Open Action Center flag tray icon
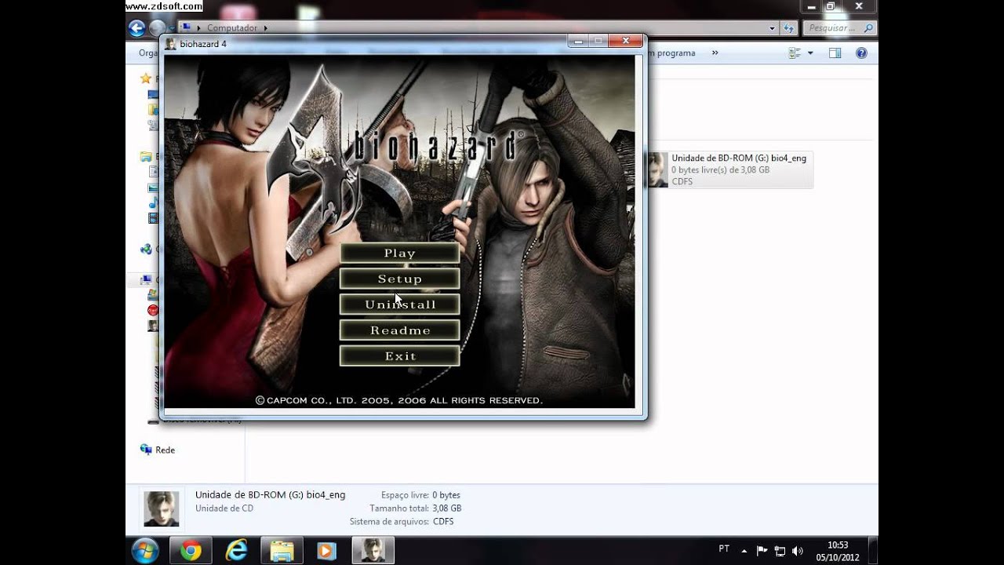Viewport: 1004px width, 565px height. [x=762, y=551]
